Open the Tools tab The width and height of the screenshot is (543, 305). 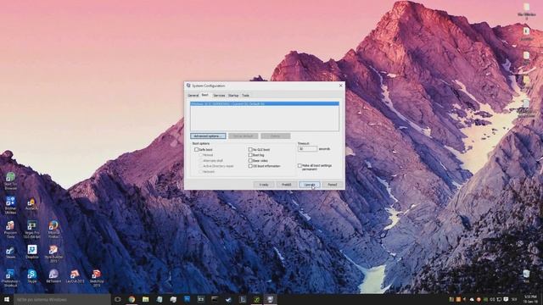pyautogui.click(x=245, y=95)
